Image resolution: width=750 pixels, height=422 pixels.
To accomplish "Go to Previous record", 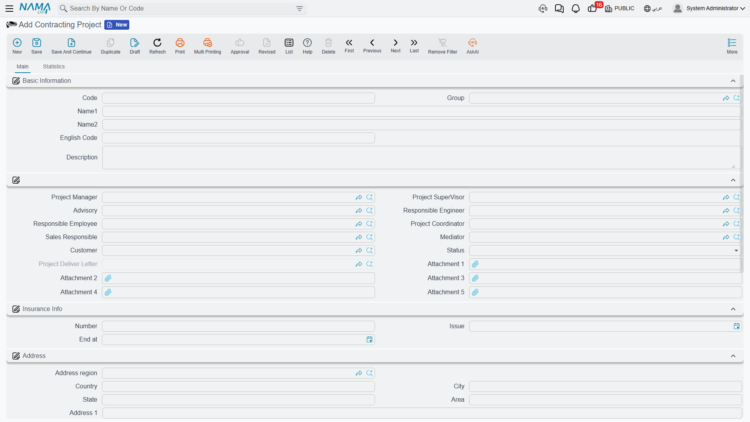I will pos(372,46).
